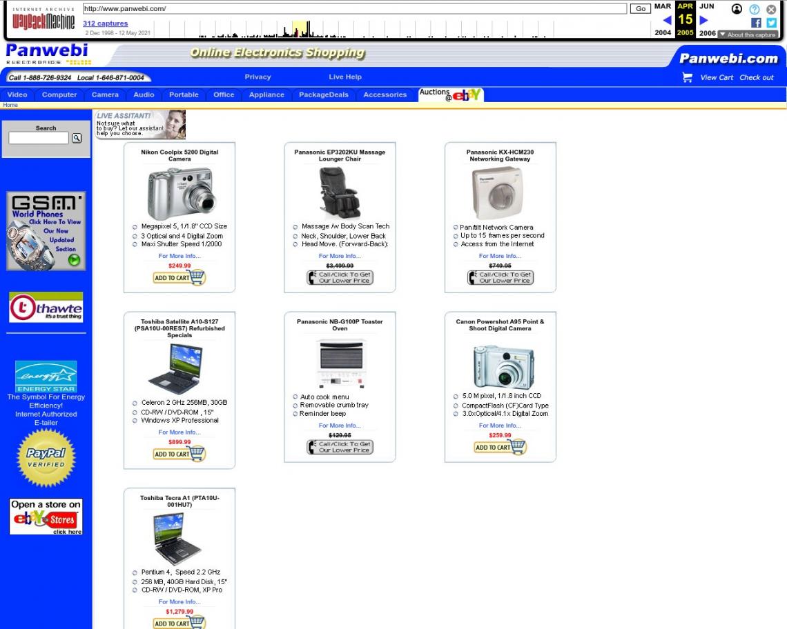The width and height of the screenshot is (787, 629).
Task: Click For More Info under Canon Powershot
Action: (500, 426)
